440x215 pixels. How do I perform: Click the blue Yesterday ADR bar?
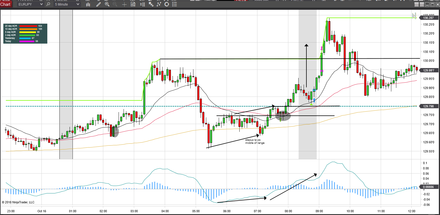tap(25, 38)
